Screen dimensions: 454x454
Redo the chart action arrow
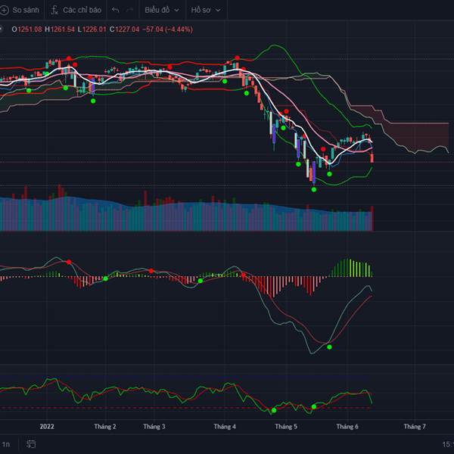coord(129,10)
